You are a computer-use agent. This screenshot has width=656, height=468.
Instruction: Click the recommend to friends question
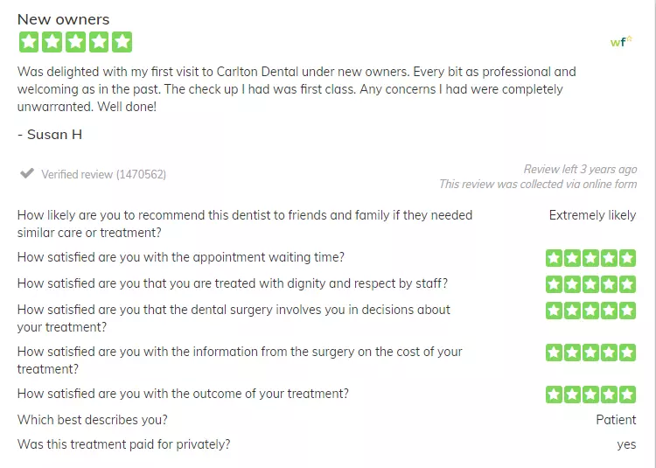pyautogui.click(x=245, y=224)
